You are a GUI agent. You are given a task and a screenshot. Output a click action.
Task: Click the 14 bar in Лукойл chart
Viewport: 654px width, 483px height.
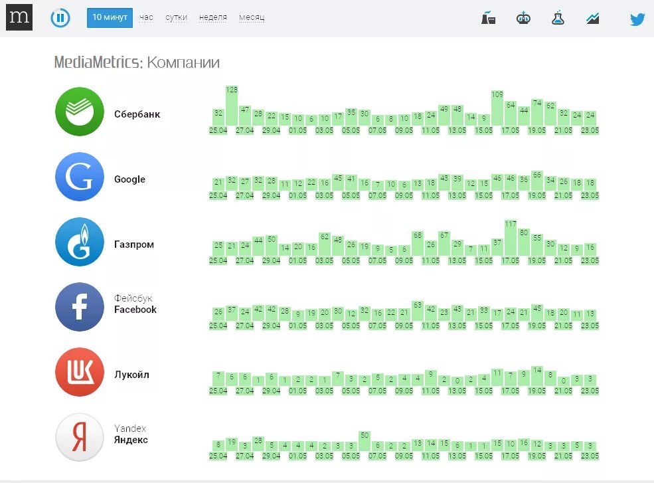537,376
